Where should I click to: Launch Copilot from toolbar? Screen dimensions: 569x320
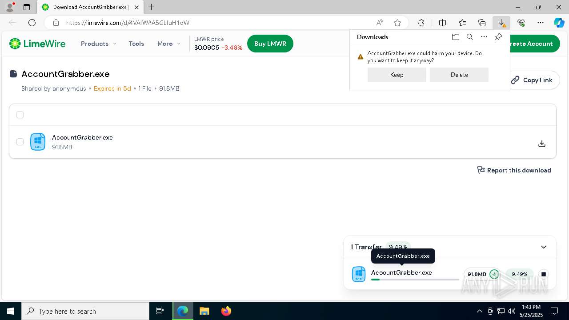pos(559,23)
